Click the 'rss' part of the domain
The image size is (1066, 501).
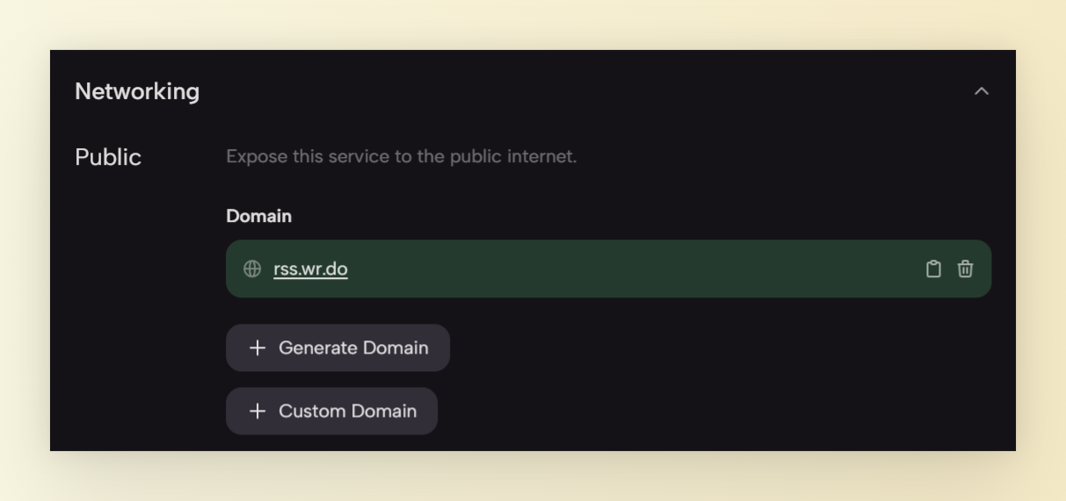click(285, 269)
